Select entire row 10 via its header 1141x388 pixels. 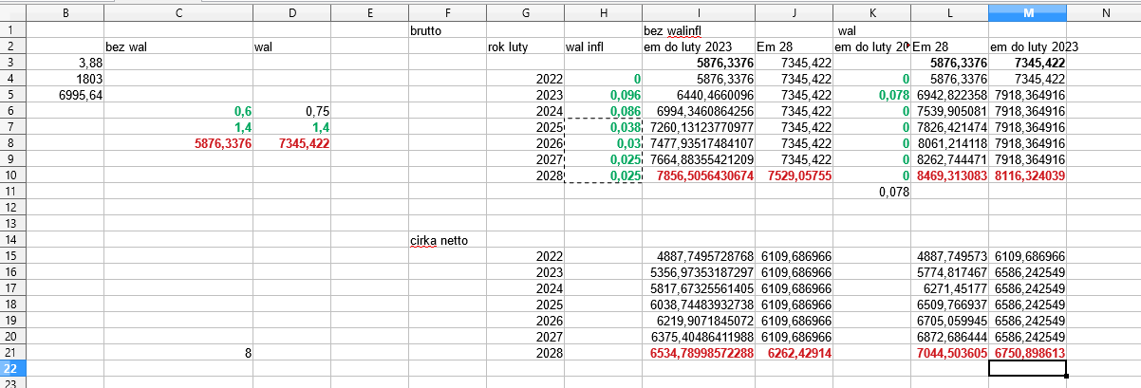pos(11,175)
